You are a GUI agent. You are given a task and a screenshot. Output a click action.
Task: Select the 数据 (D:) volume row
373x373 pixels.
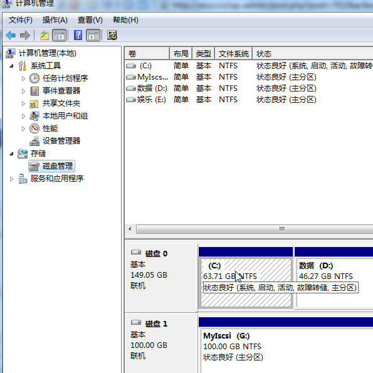(x=249, y=88)
